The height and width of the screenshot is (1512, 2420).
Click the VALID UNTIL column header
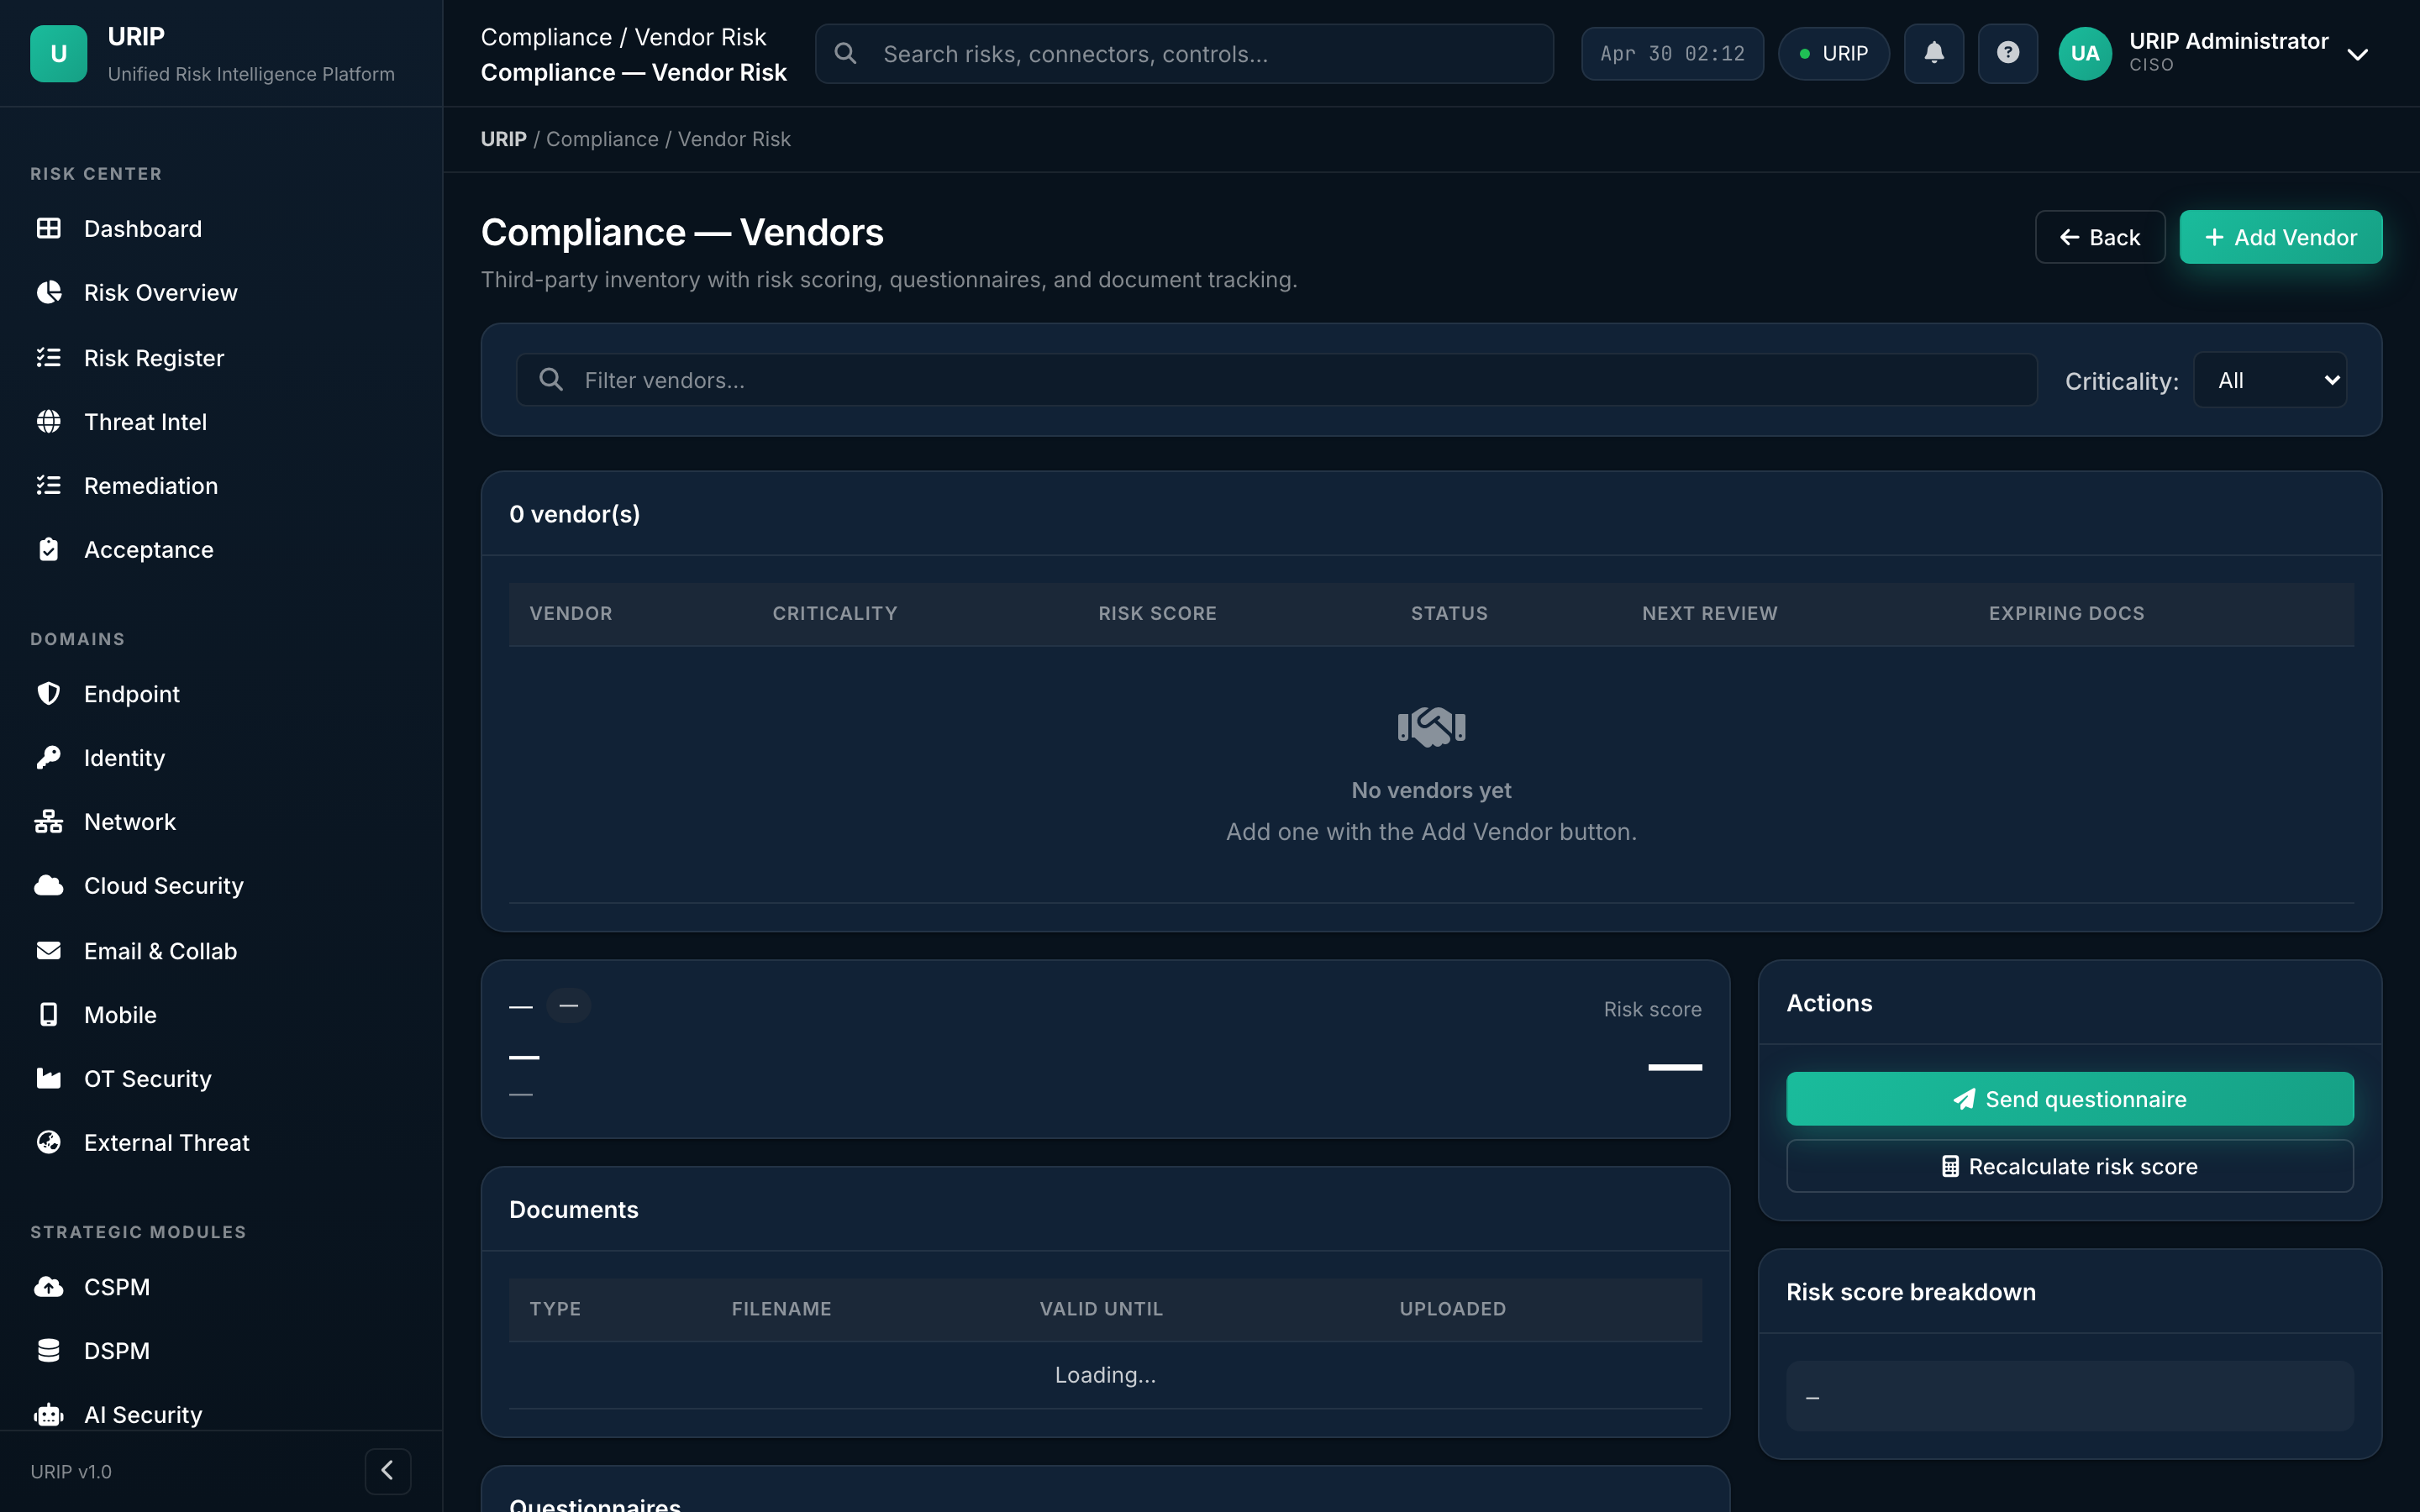pos(1101,1309)
